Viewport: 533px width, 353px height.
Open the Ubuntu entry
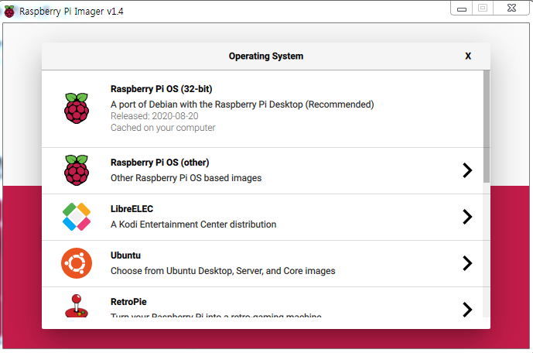[262, 263]
